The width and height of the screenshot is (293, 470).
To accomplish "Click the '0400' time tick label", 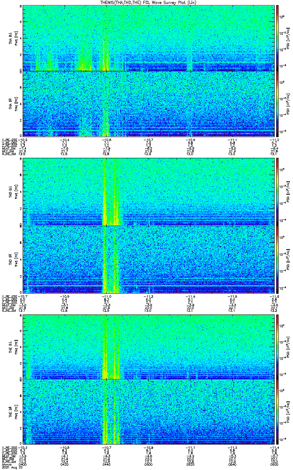I will point(23,464).
